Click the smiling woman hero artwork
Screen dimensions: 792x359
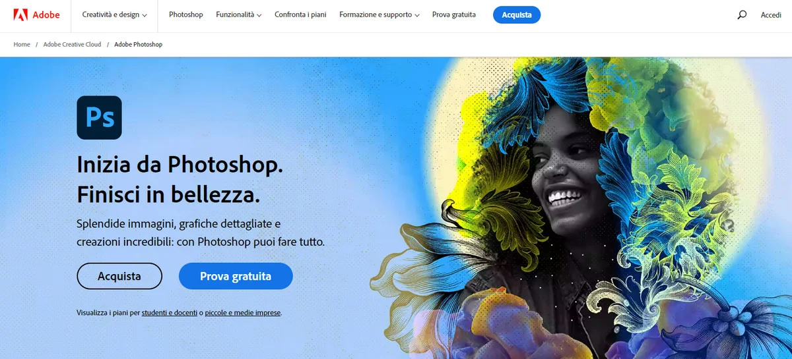[581, 208]
